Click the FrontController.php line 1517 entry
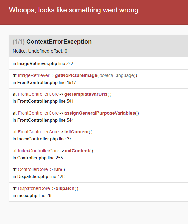The image size is (188, 224). [x=44, y=82]
